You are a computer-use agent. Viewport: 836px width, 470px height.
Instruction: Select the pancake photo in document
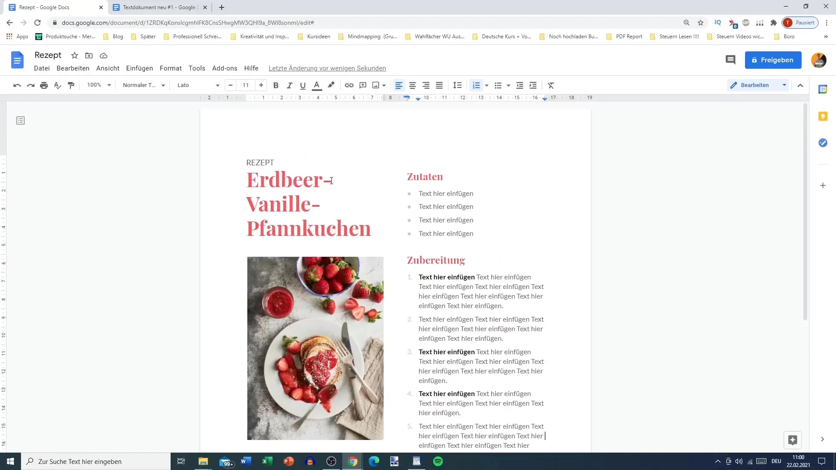click(315, 348)
